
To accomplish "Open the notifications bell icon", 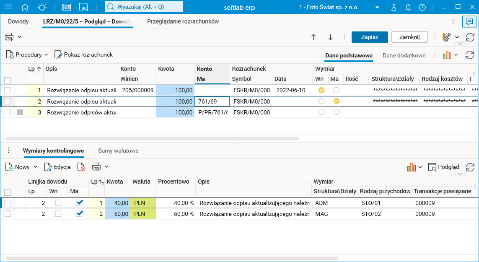I will click(408, 7).
